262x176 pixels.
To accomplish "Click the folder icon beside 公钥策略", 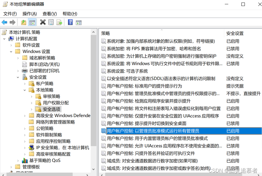I will 31,128.
